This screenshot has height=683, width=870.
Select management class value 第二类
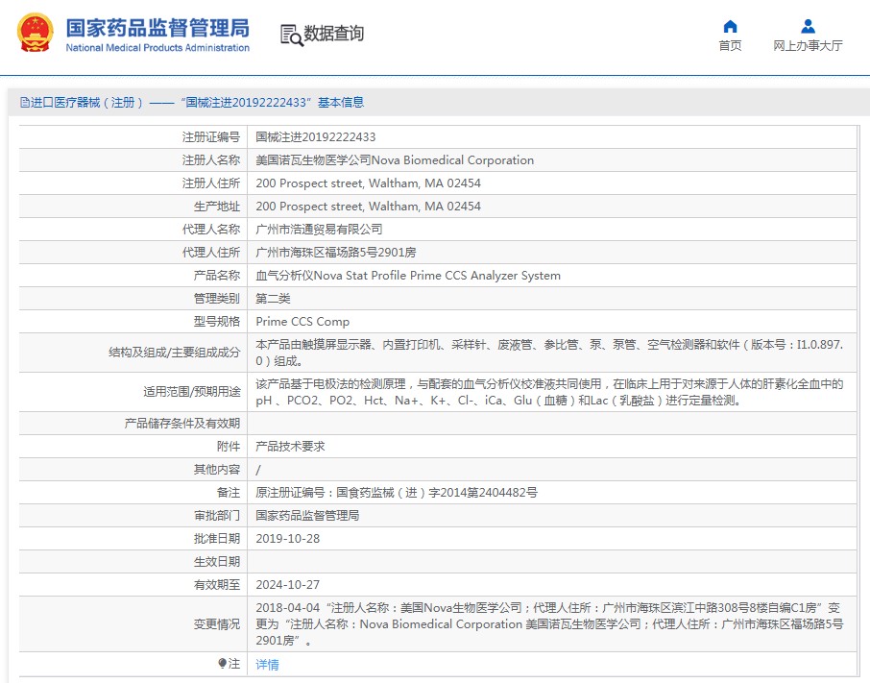click(273, 299)
